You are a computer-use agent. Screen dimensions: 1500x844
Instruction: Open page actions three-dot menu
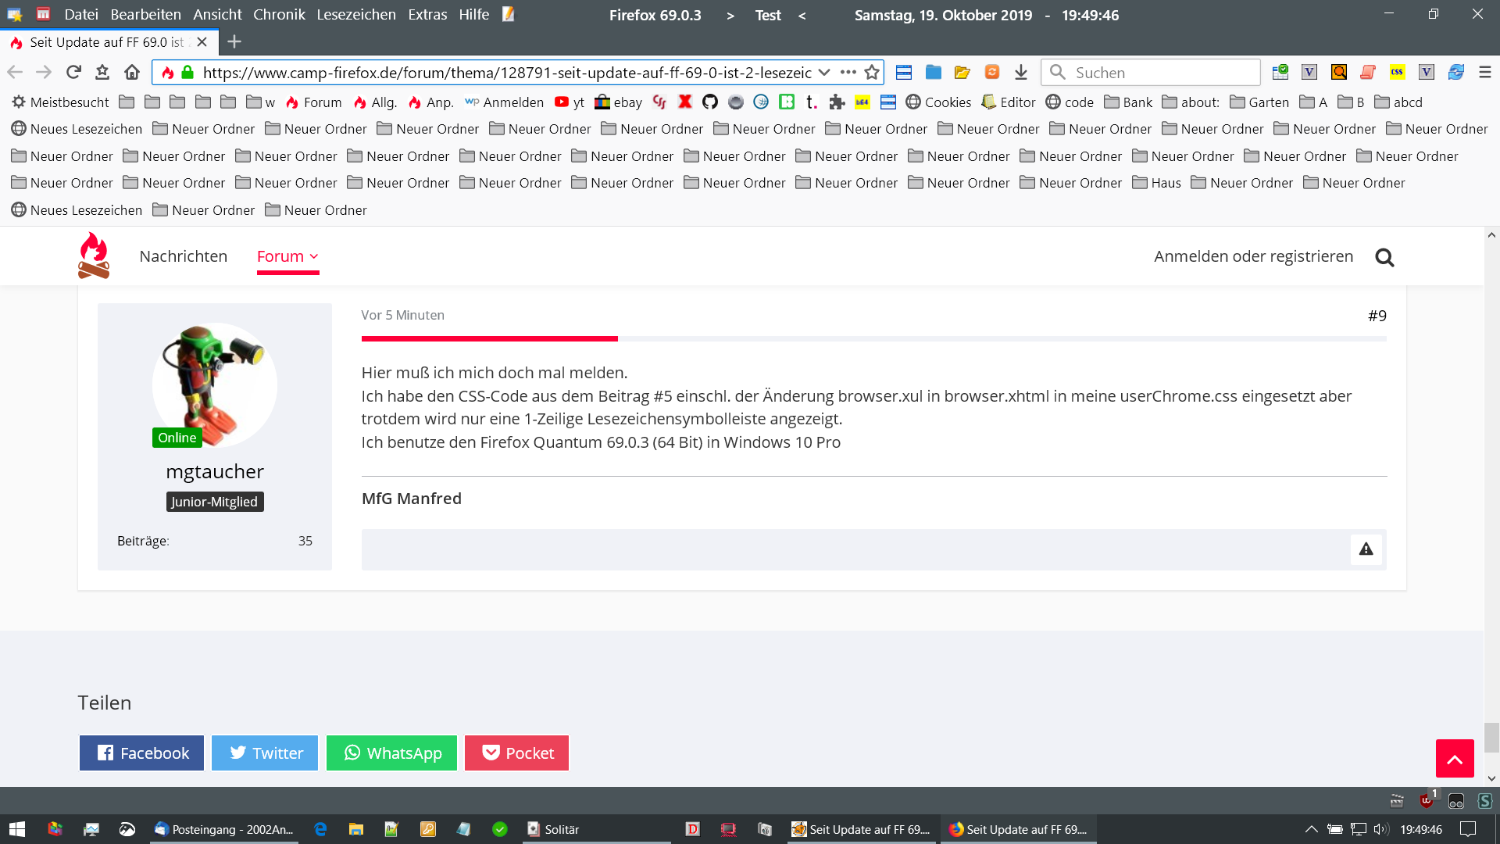[x=848, y=73]
